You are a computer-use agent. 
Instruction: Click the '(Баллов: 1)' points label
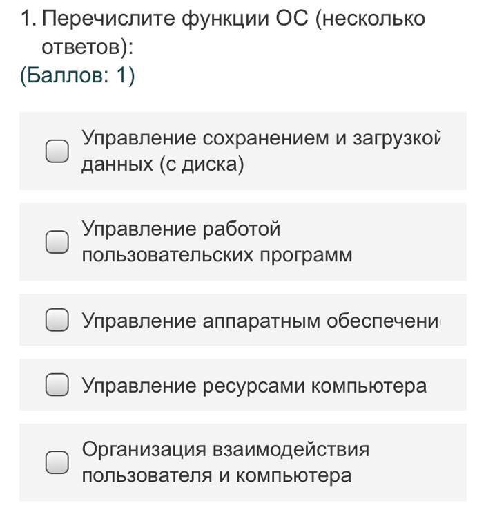click(x=77, y=75)
